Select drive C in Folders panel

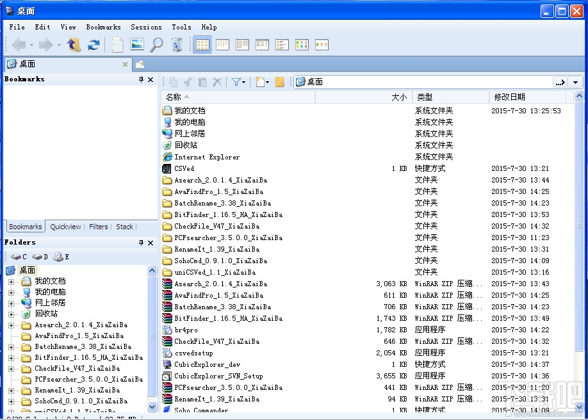(19, 257)
